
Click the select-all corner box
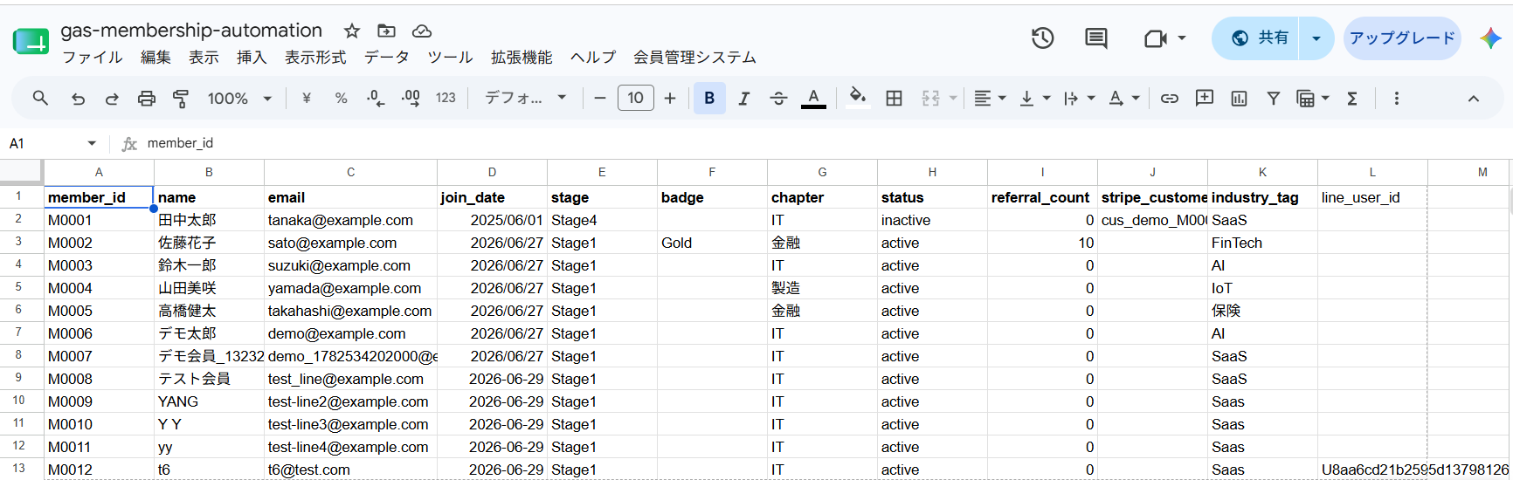(x=22, y=173)
